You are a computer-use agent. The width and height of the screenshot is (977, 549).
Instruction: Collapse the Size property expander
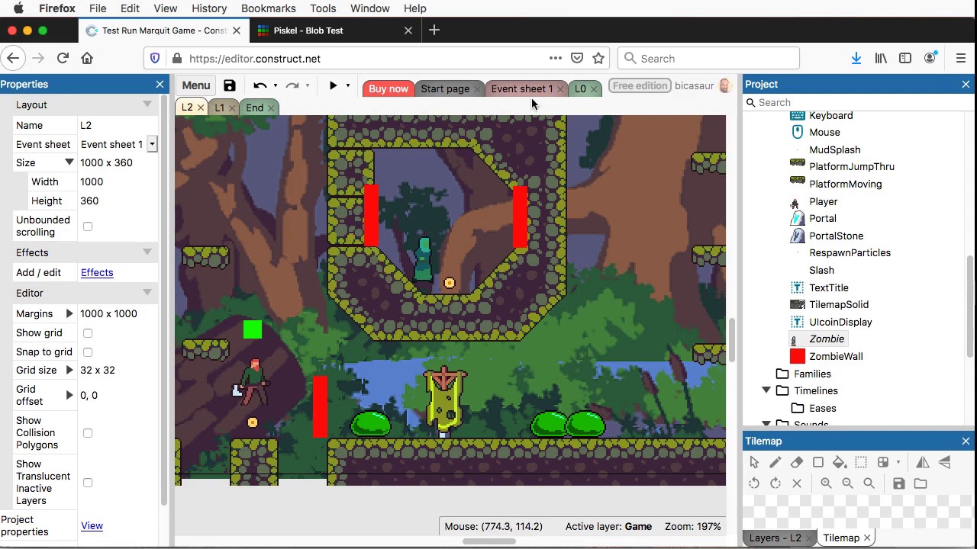[x=69, y=162]
